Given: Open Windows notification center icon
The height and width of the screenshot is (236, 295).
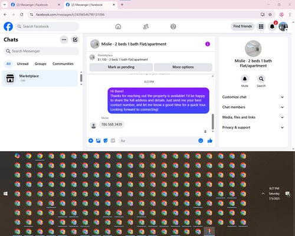Looking at the screenshot, I should pos(288,194).
